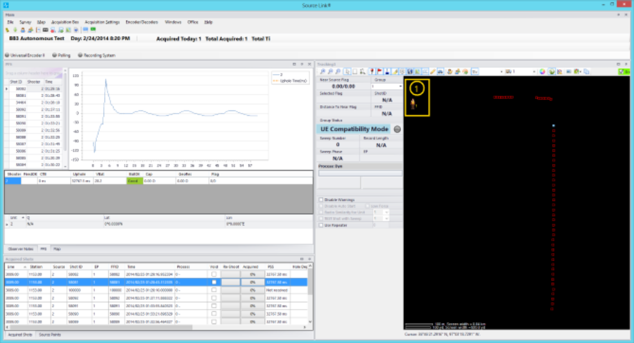Select shot row 50089 in the PFS list
634x343 pixels.
tap(21, 130)
